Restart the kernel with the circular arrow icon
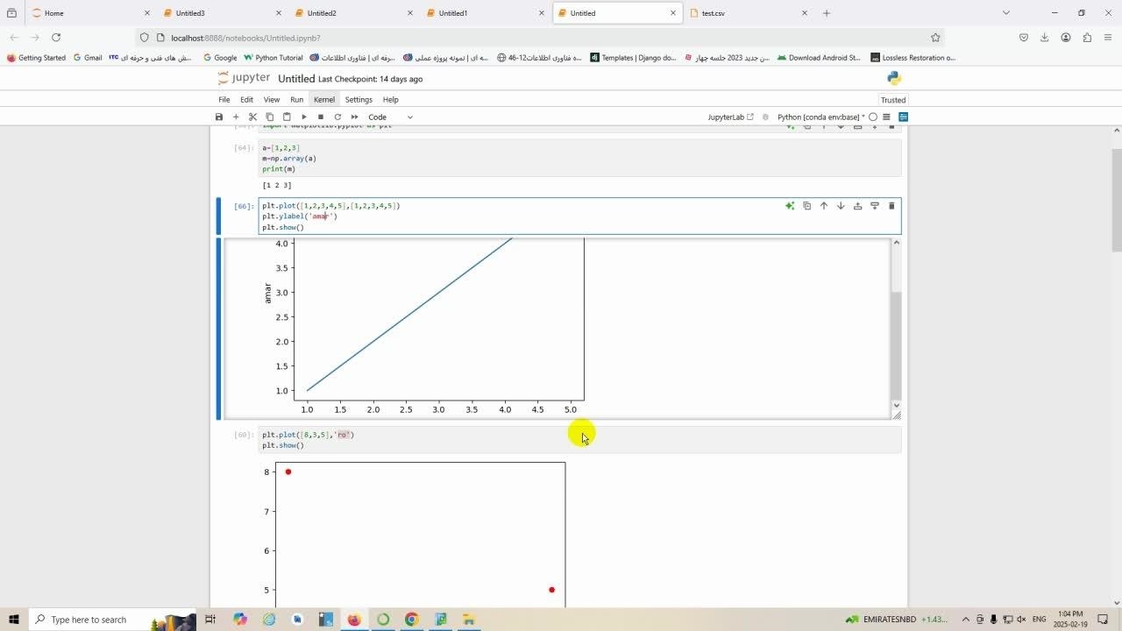 [x=337, y=117]
